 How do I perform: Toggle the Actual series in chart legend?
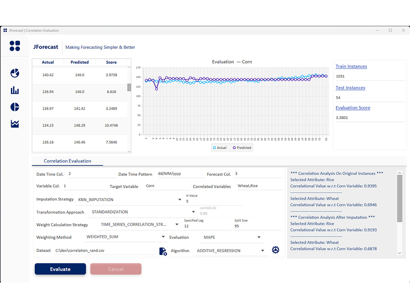click(x=220, y=148)
